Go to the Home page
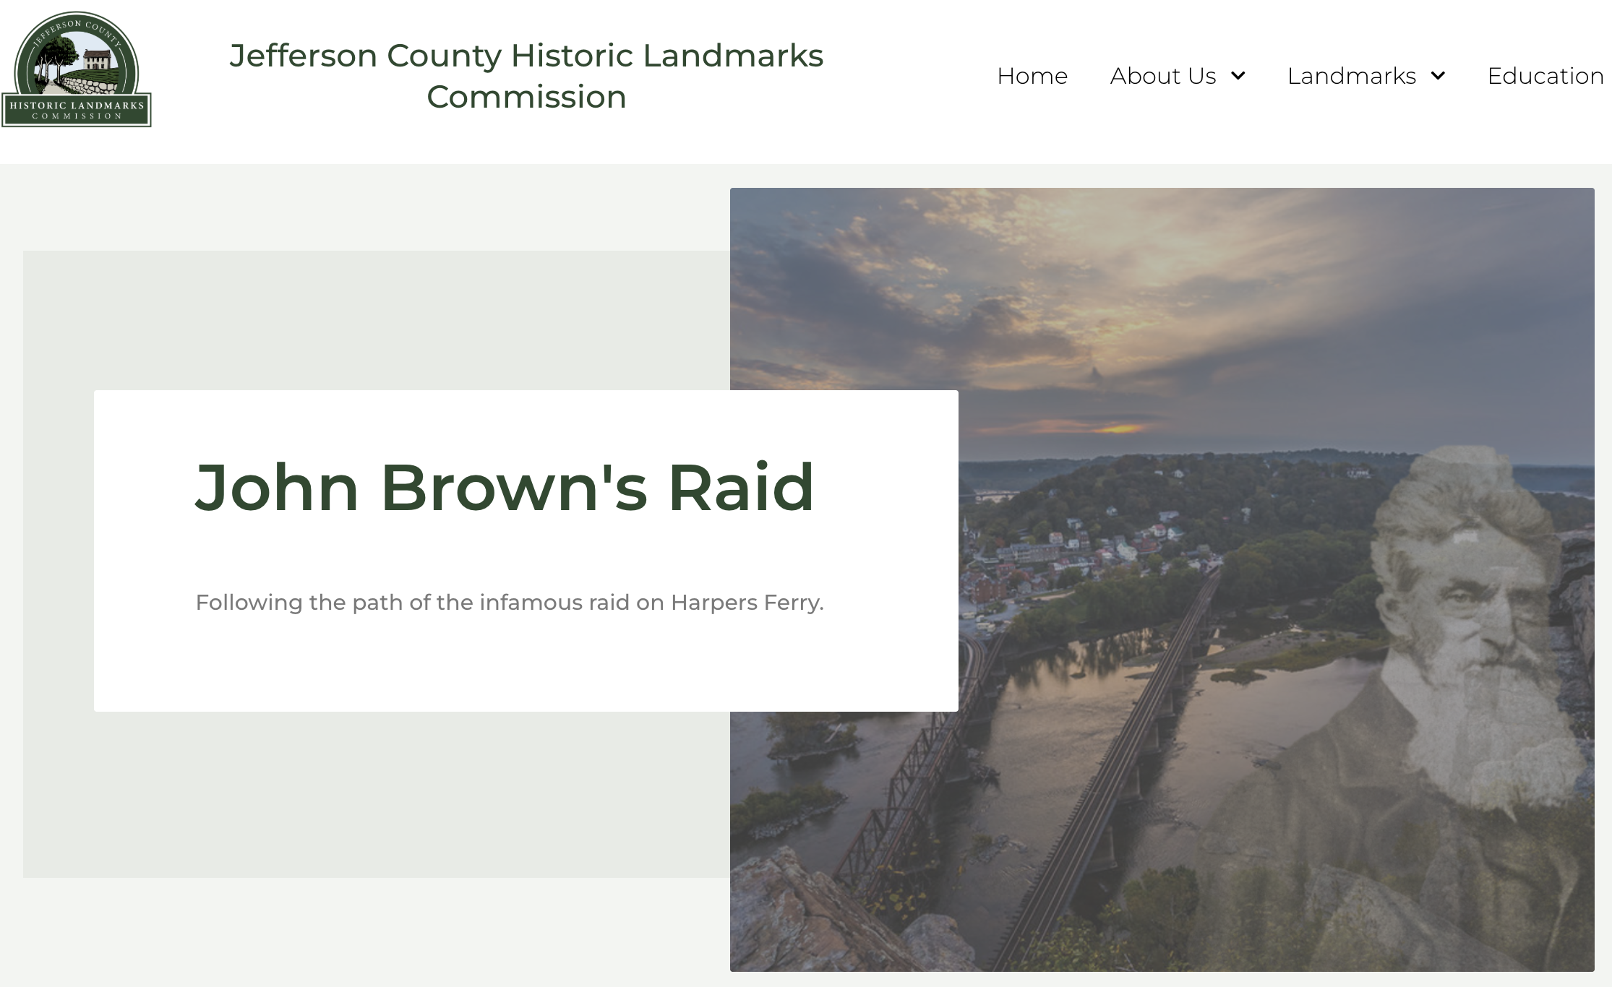Viewport: 1612px width, 987px height. [x=1032, y=76]
